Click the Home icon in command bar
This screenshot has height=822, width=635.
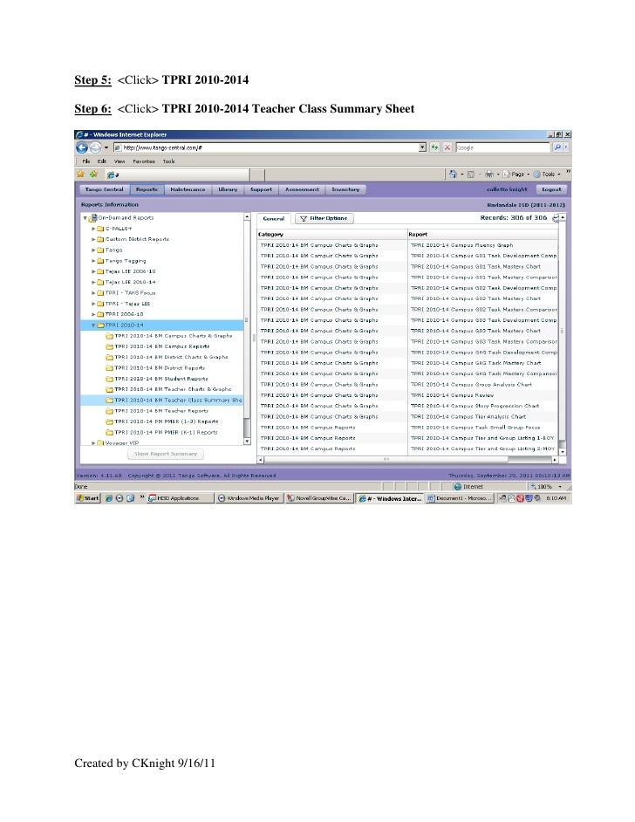click(453, 174)
